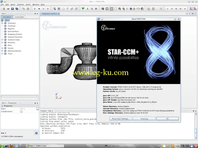Select the Plots tree item
Viewport: 198px width, 148px height.
tap(10, 45)
